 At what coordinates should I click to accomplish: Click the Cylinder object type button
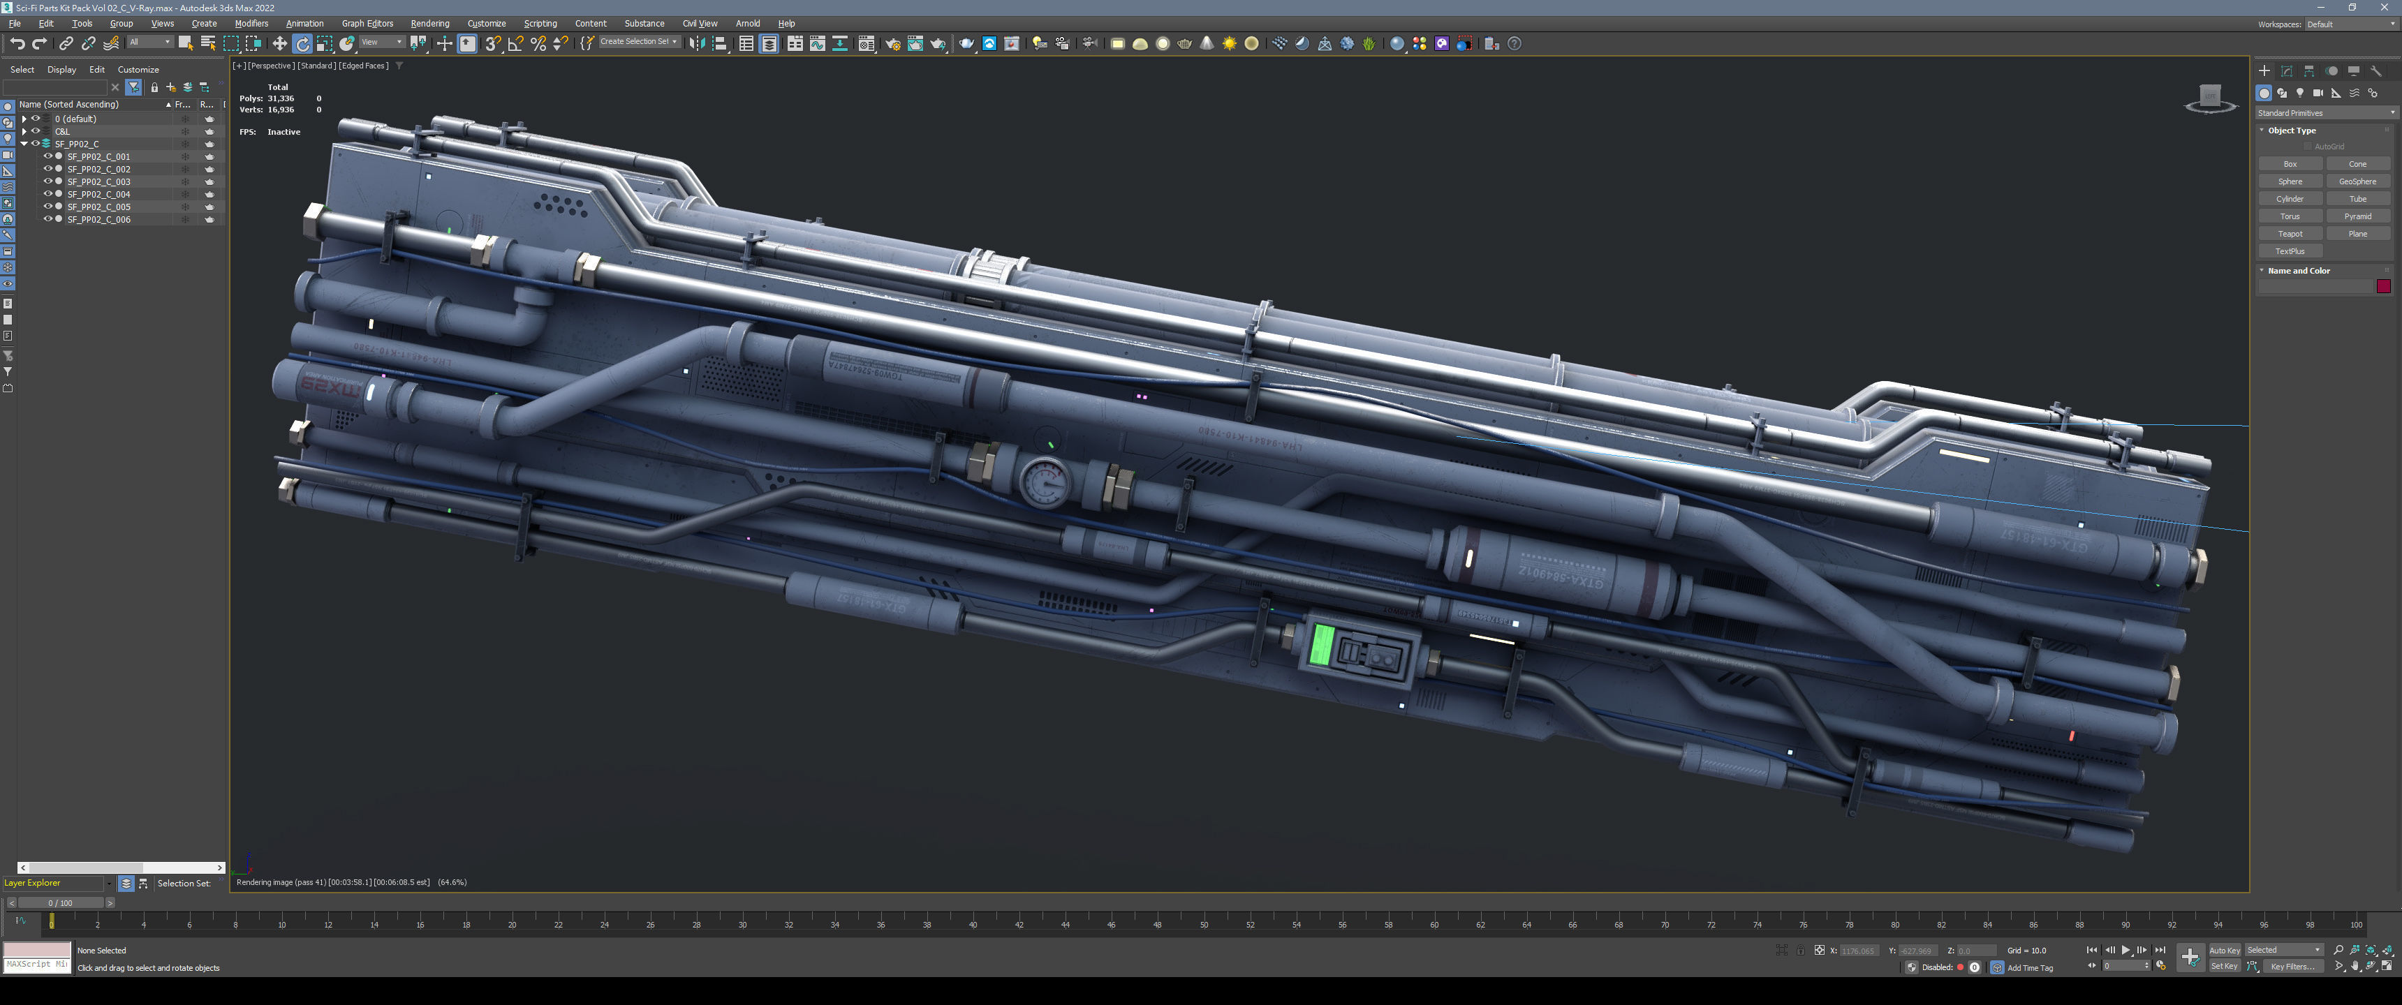pyautogui.click(x=2289, y=199)
